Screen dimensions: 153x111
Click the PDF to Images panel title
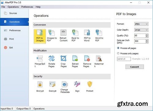pyautogui.click(x=126, y=14)
